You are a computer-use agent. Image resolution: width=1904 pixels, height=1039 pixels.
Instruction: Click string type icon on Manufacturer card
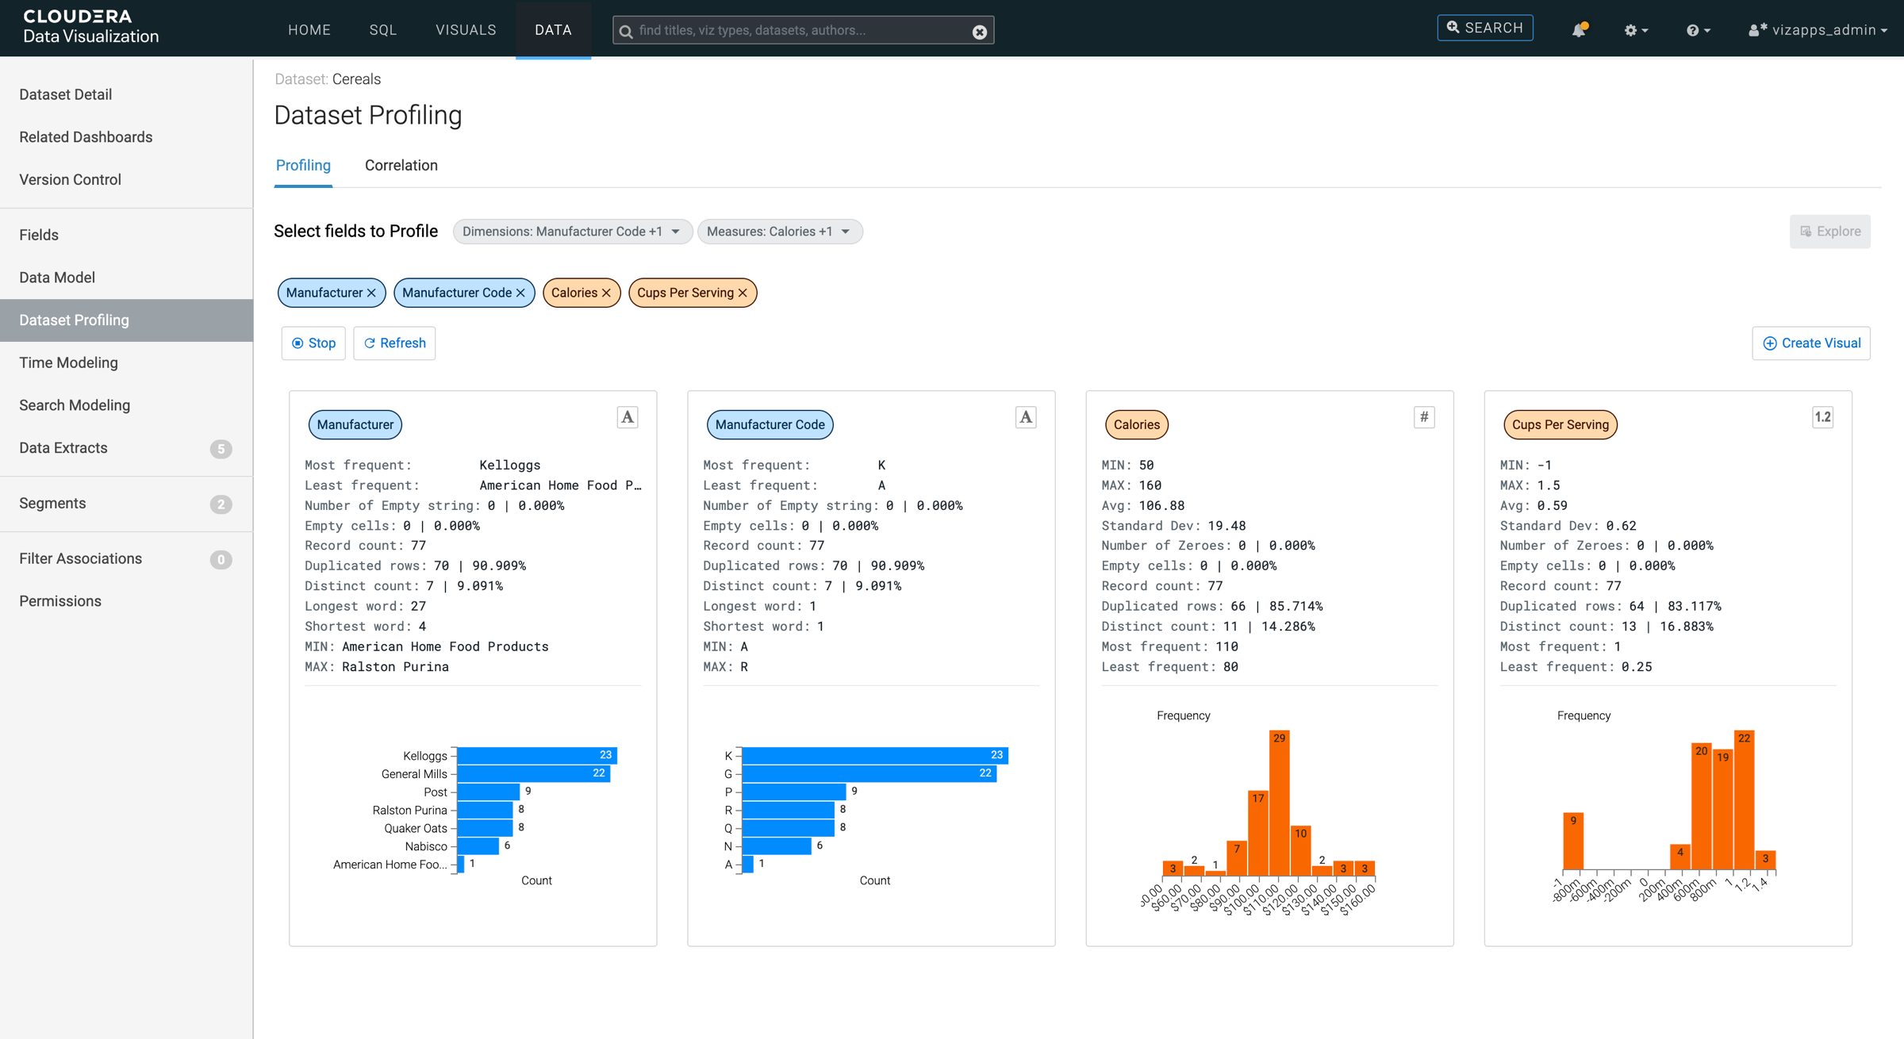pos(628,417)
